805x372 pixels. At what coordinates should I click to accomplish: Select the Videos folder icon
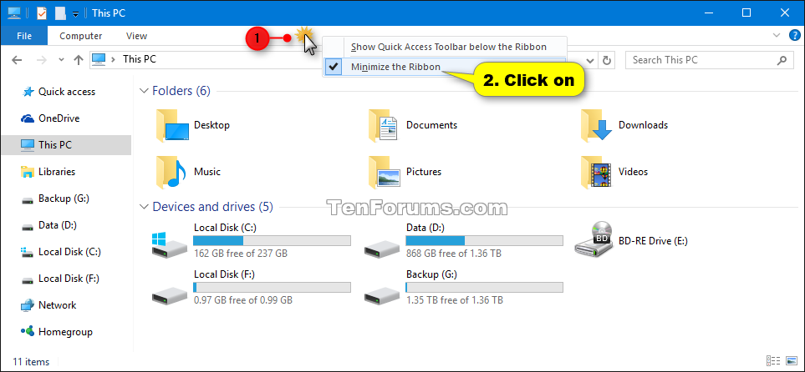pos(597,172)
